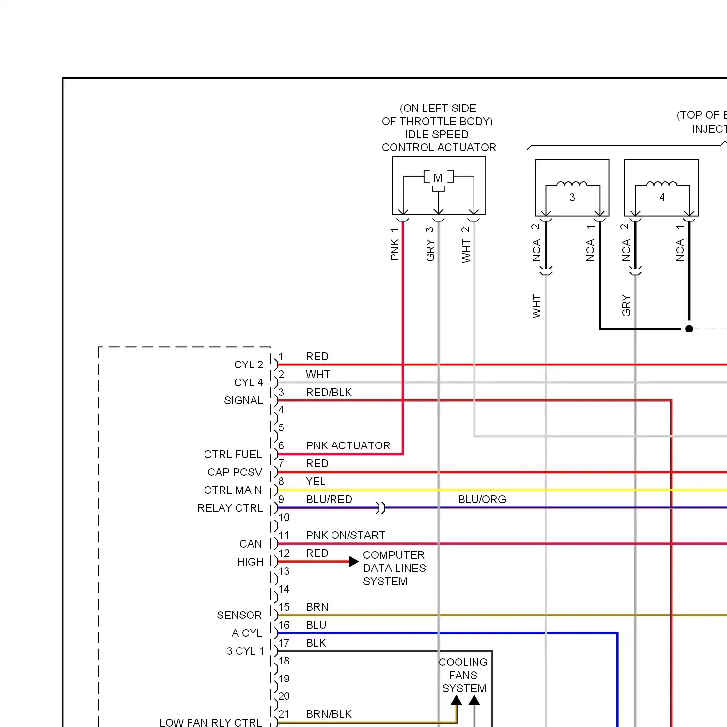Click the vertical WHT 2 wire label
Screen dimensions: 727x727
click(x=466, y=245)
